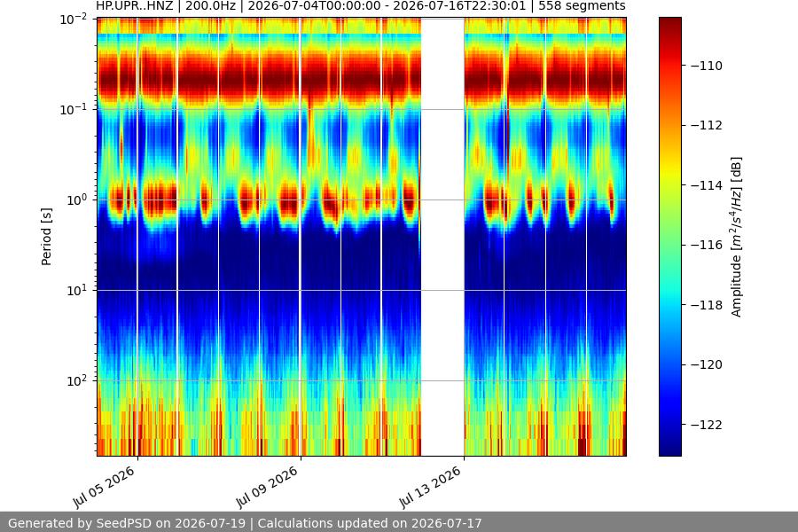Click the 'Period [s]' axis label
Image resolution: width=798 pixels, height=532 pixels.
pyautogui.click(x=46, y=237)
